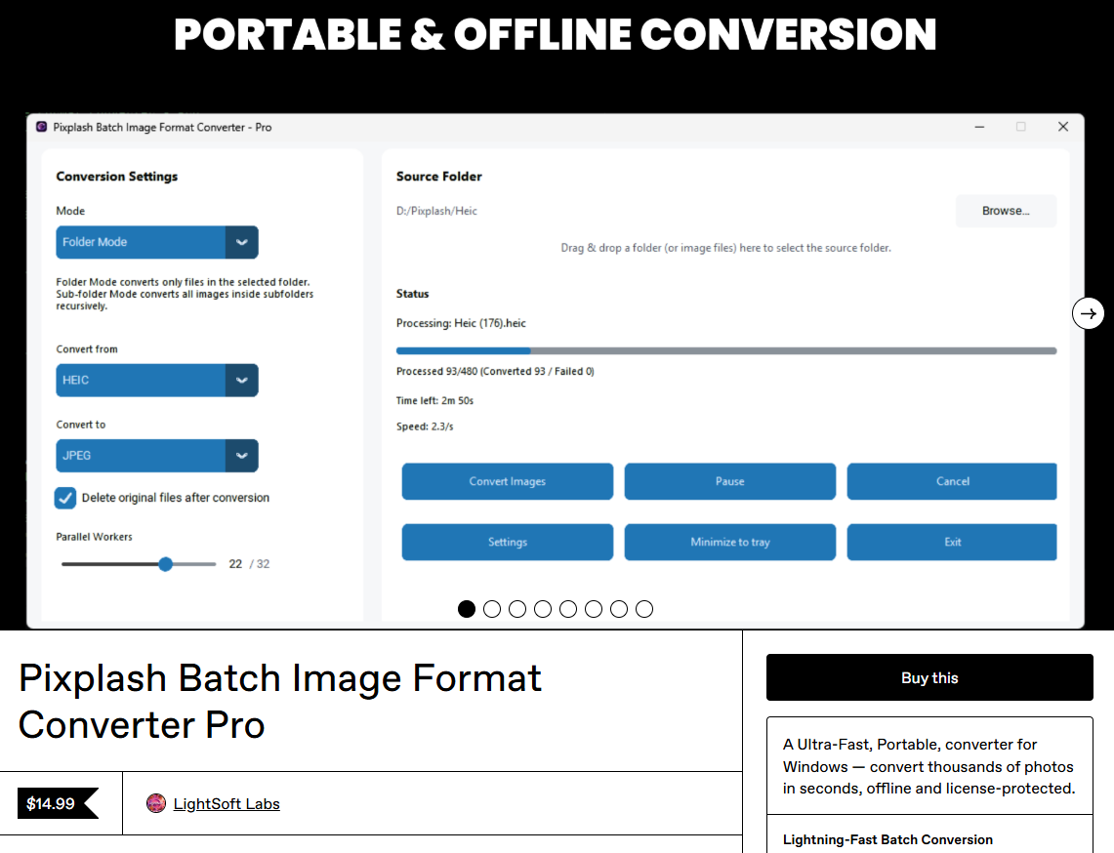Open the Settings button
The image size is (1114, 853).
508,542
